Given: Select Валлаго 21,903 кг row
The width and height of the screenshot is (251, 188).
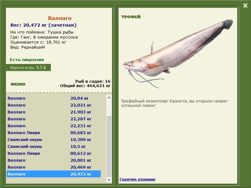Looking at the screenshot, I should pyautogui.click(x=54, y=112).
